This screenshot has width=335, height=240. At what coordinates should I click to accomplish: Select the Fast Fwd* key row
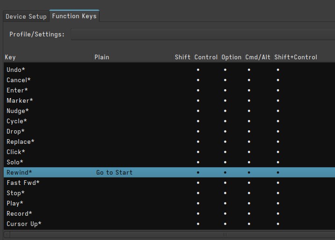click(23, 183)
